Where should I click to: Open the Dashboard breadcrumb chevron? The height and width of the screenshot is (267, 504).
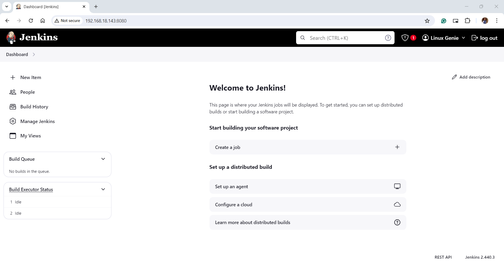coord(34,54)
